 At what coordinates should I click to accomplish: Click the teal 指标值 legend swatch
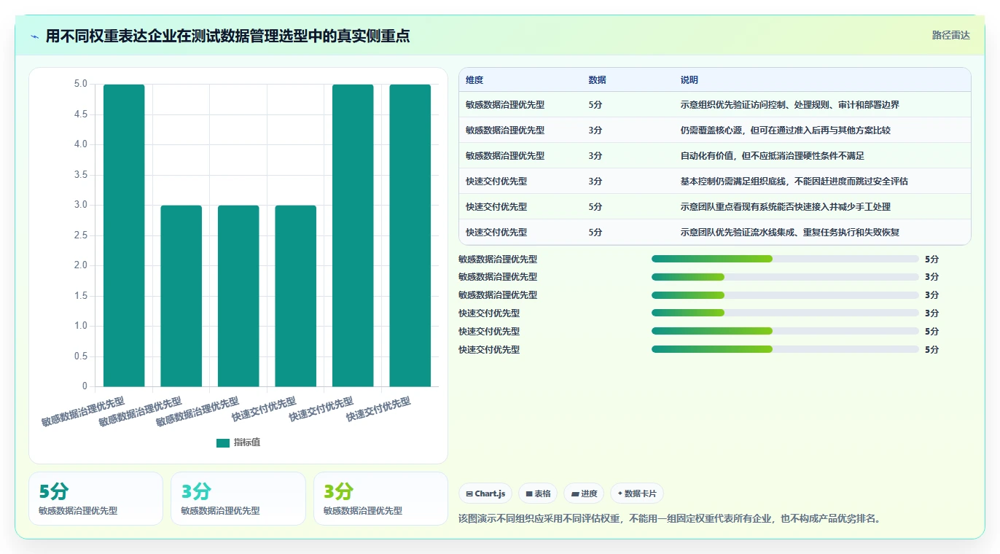223,442
